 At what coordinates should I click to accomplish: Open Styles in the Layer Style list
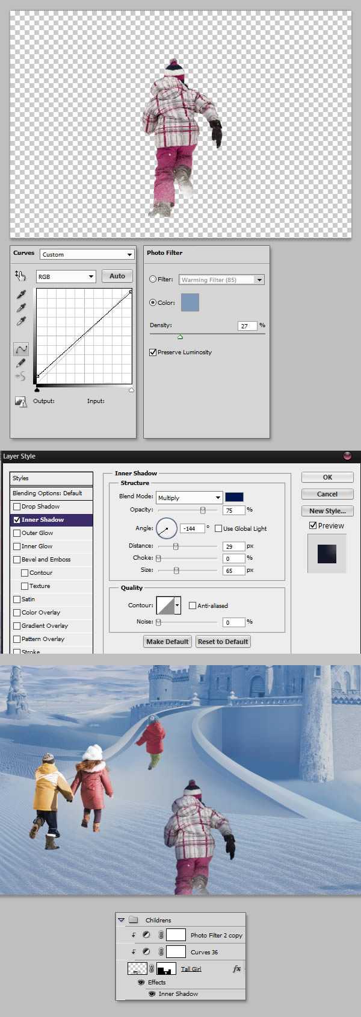click(52, 478)
